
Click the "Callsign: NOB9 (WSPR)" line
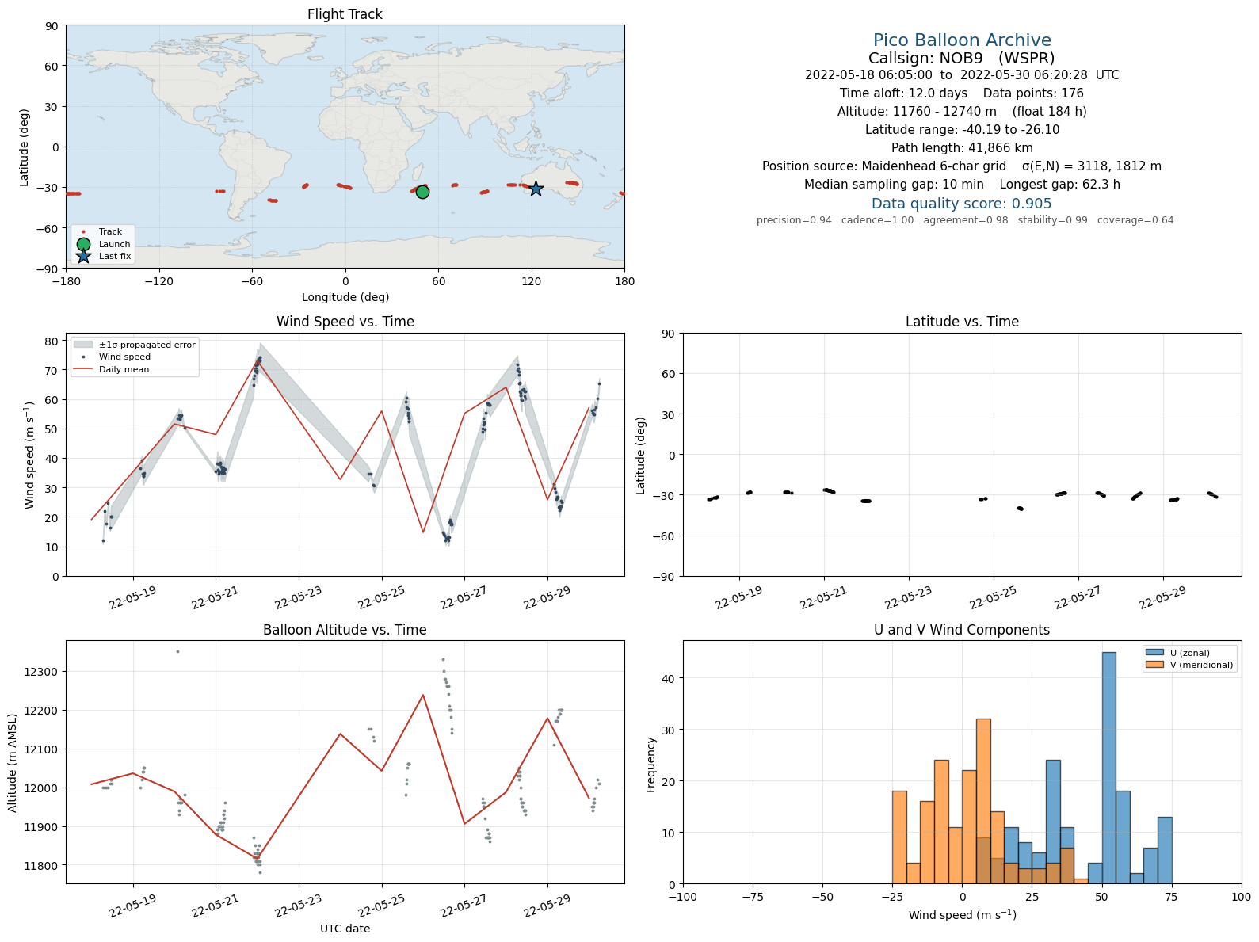click(962, 58)
